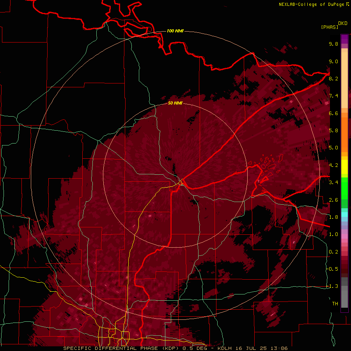Pick the cyan segment of the color bar
This screenshot has width=351, height=351.
pyautogui.click(x=344, y=214)
